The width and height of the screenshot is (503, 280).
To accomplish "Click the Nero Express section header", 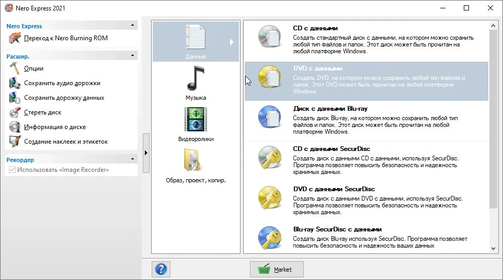I will 71,26.
